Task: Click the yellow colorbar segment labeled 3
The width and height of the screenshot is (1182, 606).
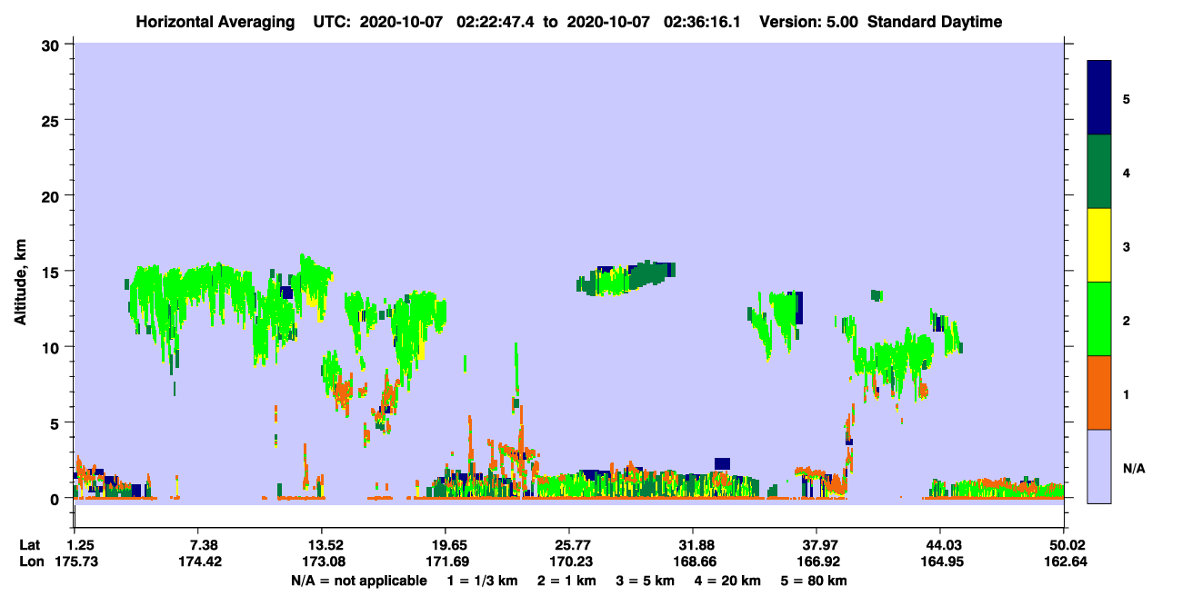Action: pyautogui.click(x=1099, y=245)
